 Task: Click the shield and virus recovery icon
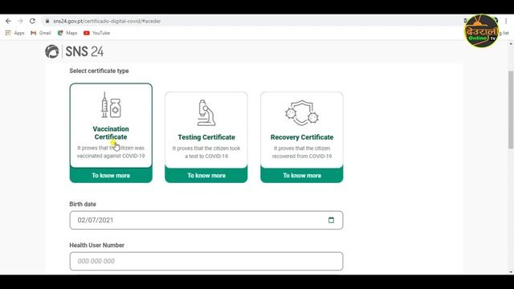click(302, 112)
